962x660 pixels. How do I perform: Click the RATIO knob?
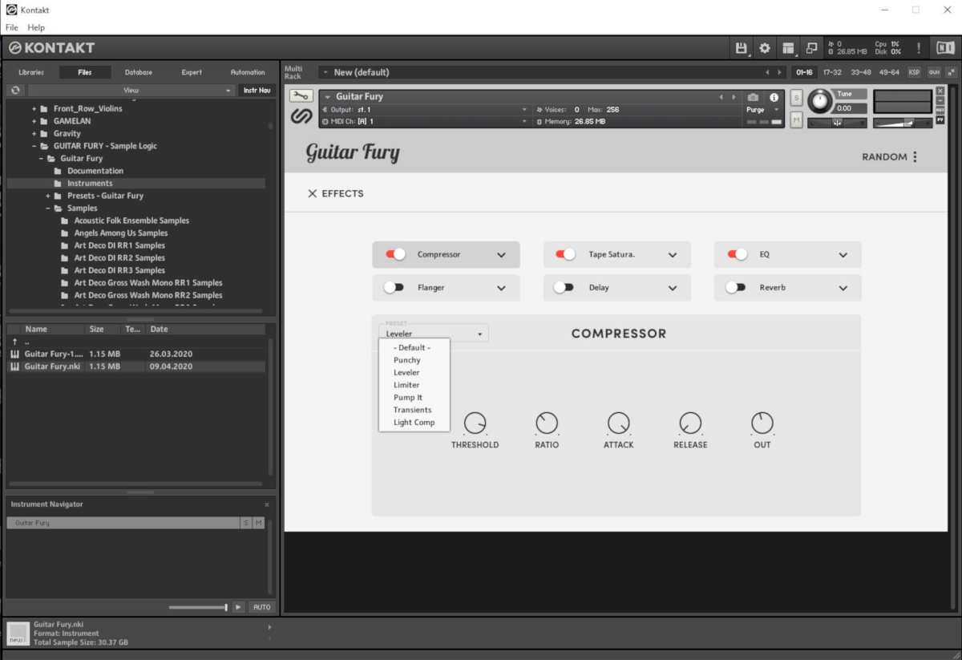click(x=547, y=423)
